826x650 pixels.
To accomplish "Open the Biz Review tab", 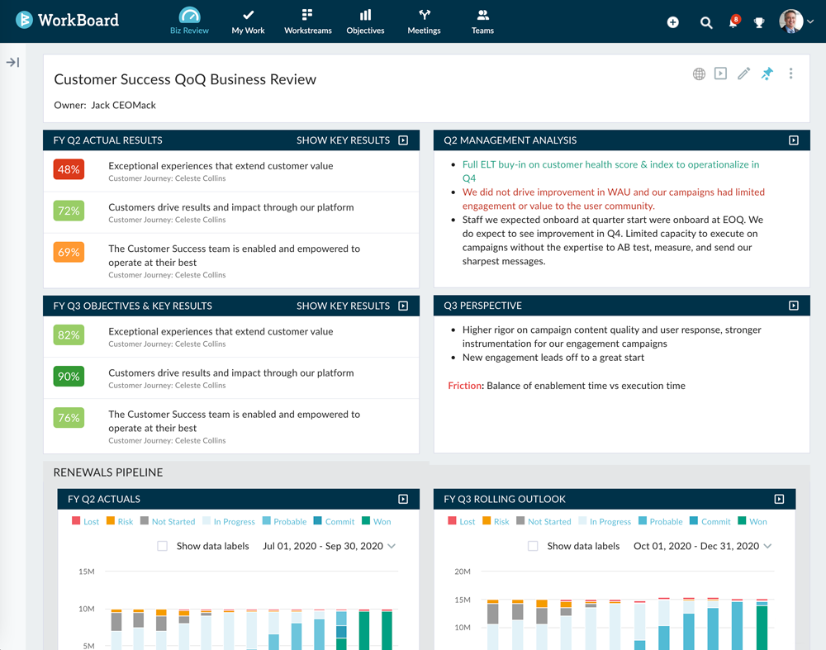I will [189, 21].
